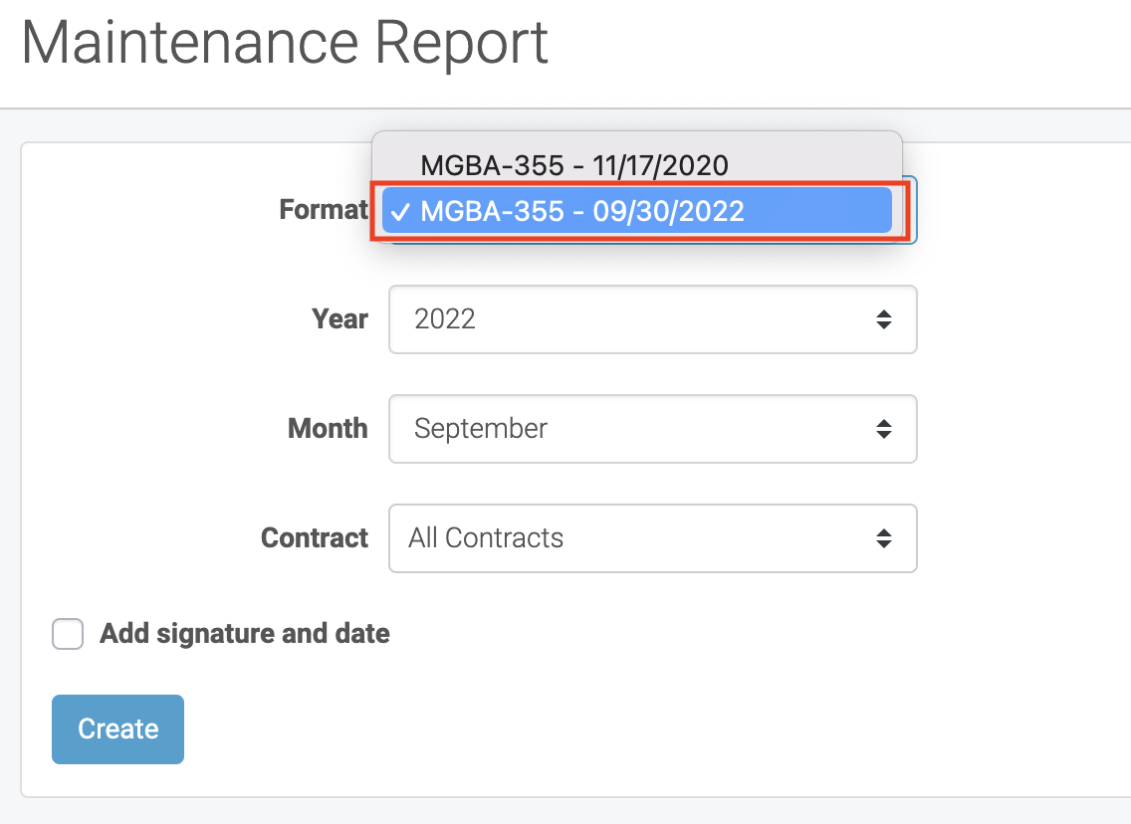Enable the Add signature and date checkbox
The width and height of the screenshot is (1131, 824).
point(68,634)
